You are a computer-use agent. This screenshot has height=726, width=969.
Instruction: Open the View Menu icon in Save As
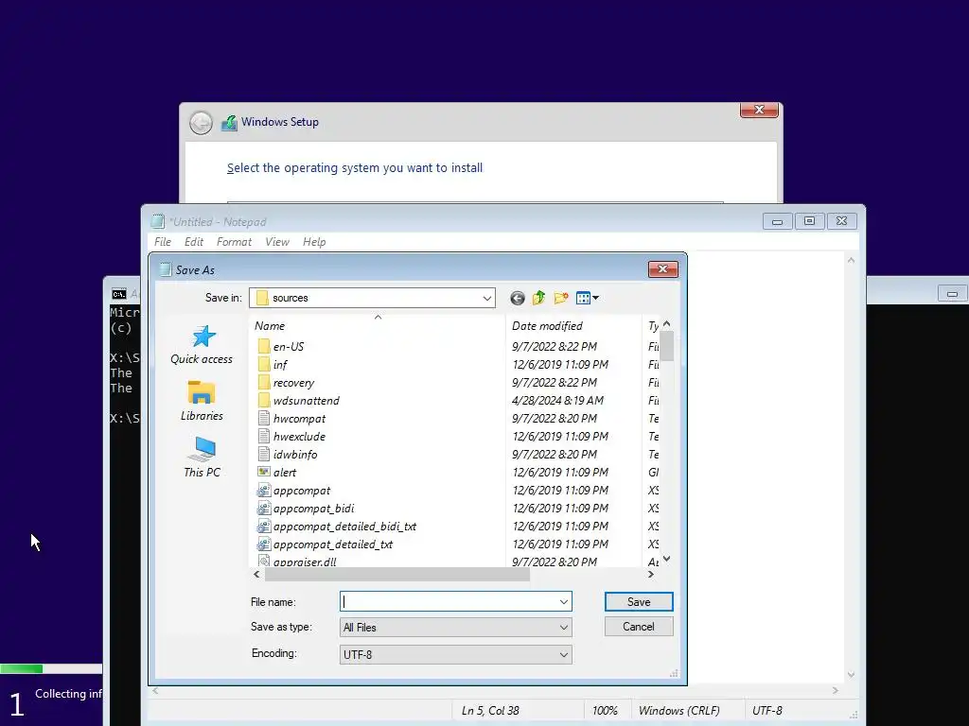point(587,298)
